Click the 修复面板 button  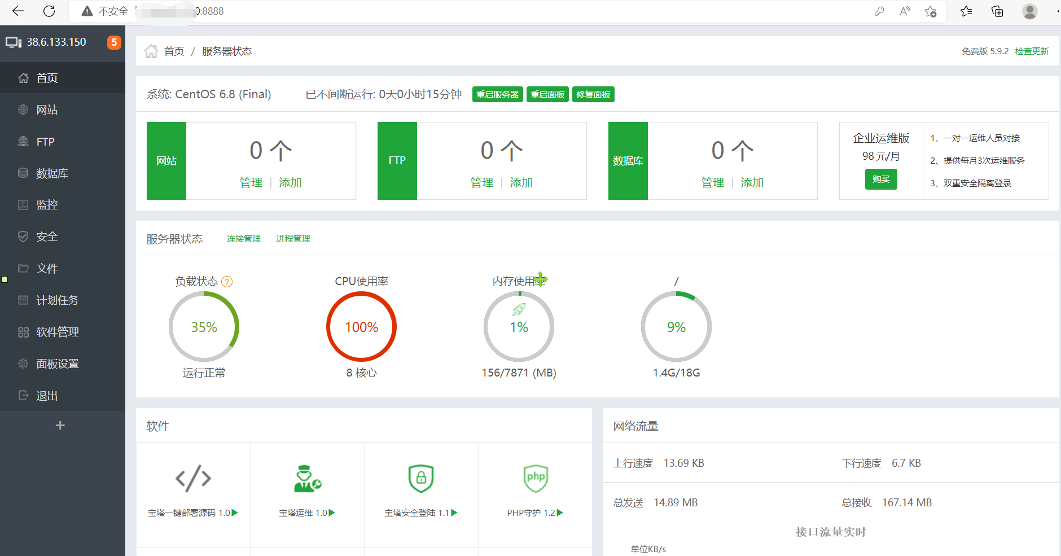pyautogui.click(x=593, y=94)
